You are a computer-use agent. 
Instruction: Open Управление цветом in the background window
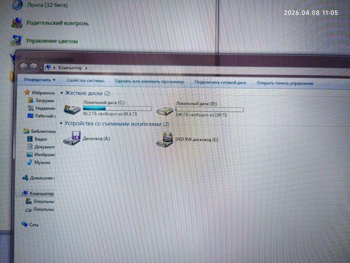(x=52, y=41)
